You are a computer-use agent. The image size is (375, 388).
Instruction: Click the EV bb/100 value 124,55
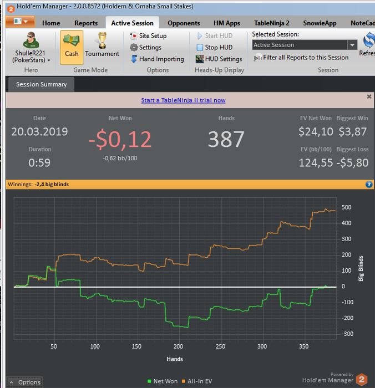[316, 163]
